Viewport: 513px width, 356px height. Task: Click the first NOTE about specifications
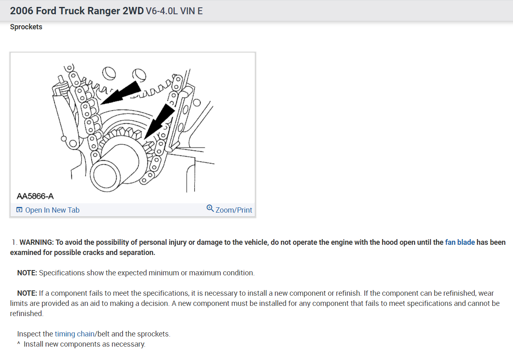point(136,272)
